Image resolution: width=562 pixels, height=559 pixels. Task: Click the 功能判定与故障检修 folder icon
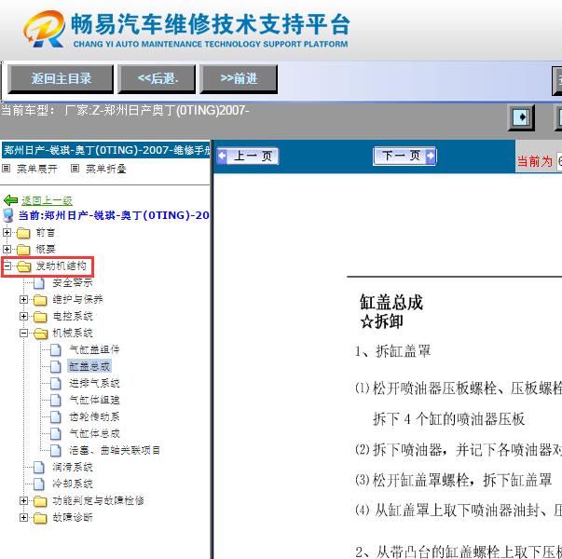click(40, 501)
